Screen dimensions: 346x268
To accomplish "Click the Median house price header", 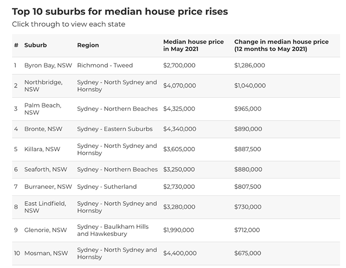I will pos(193,45).
